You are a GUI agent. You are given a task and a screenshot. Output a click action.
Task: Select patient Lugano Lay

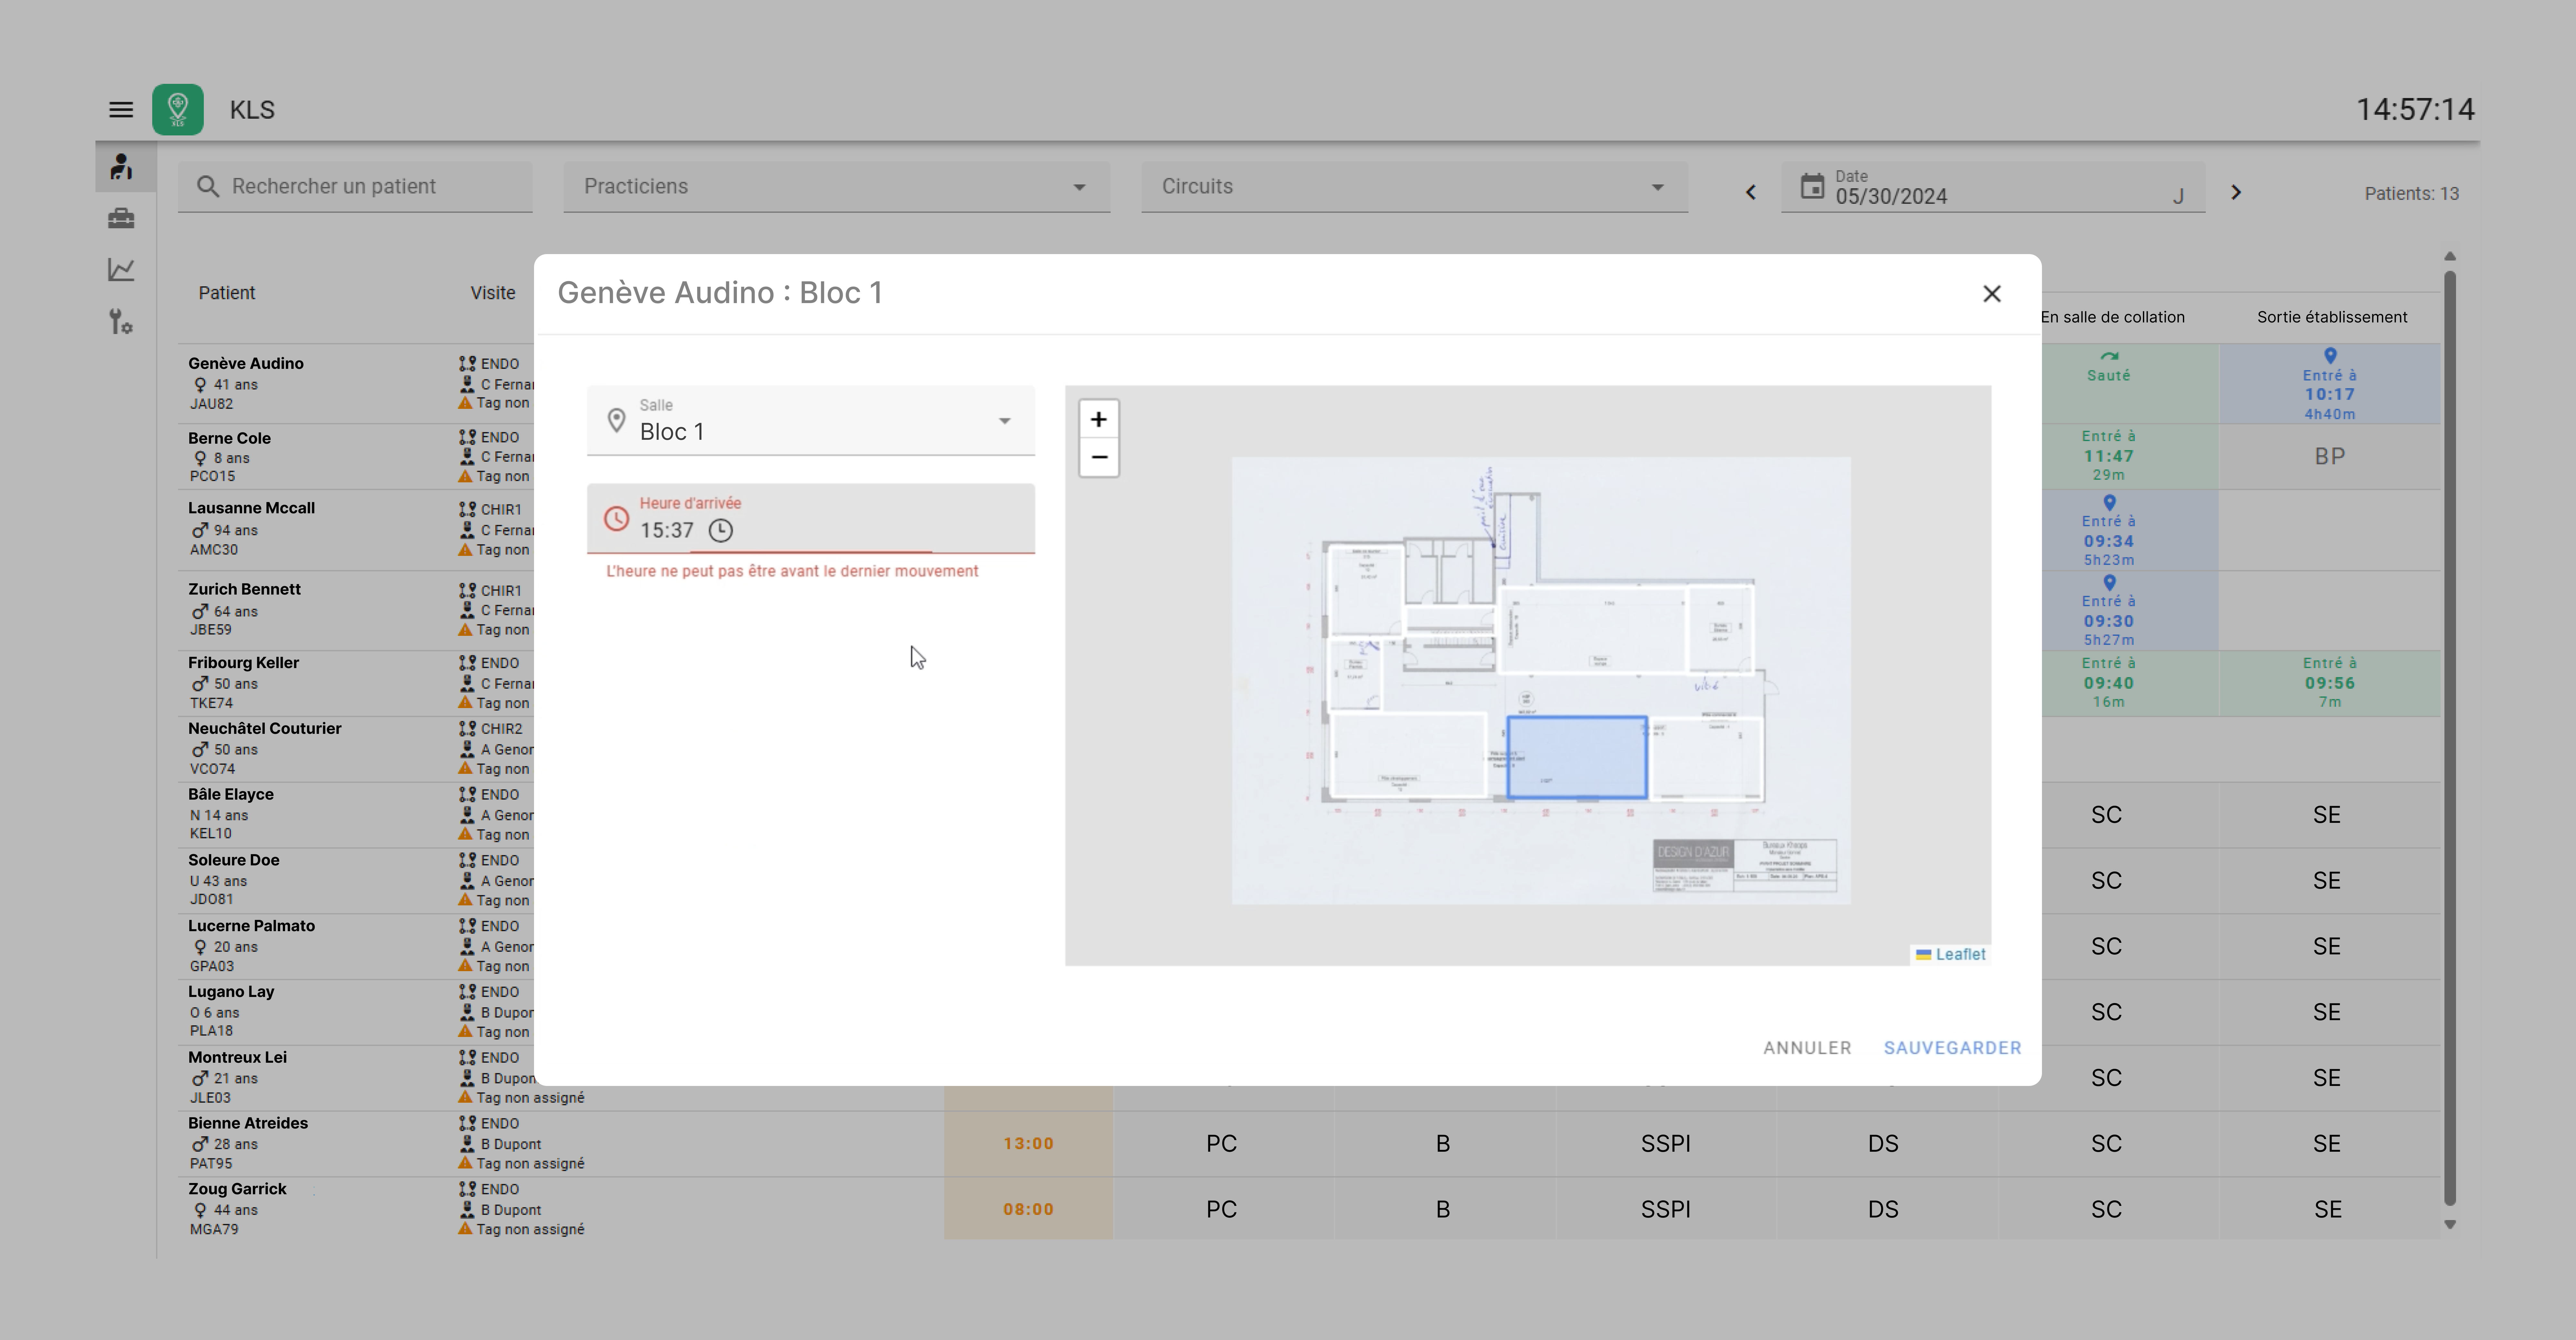(x=231, y=992)
